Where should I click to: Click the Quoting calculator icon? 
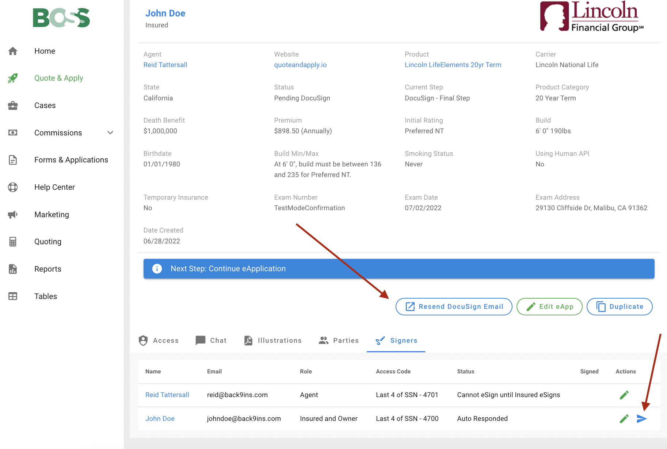[13, 242]
